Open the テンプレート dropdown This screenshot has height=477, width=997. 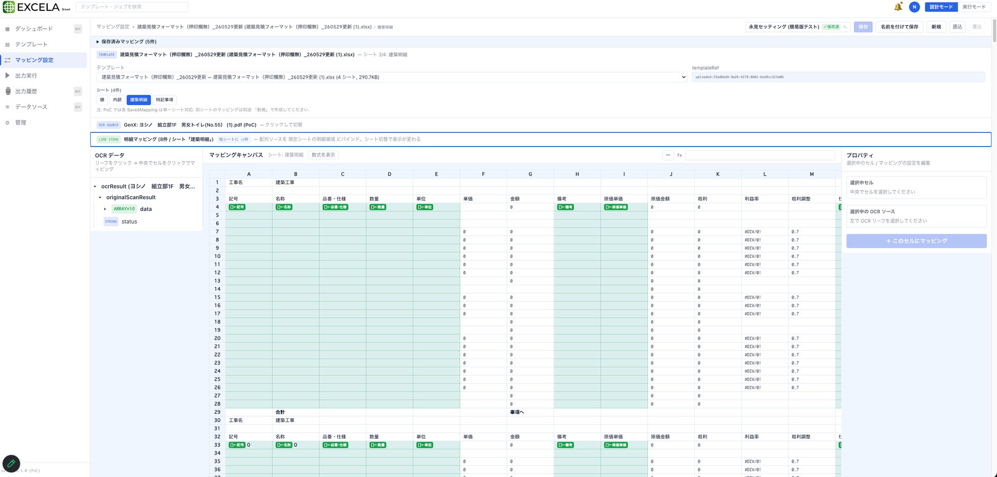click(392, 77)
